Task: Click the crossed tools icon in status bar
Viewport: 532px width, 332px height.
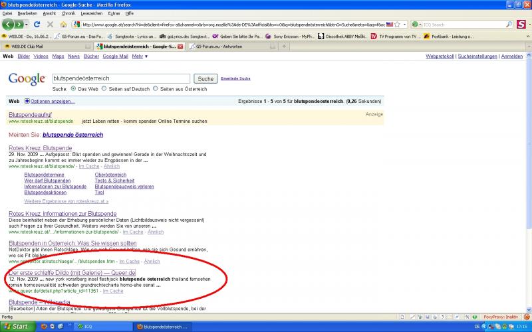Action: tap(467, 317)
